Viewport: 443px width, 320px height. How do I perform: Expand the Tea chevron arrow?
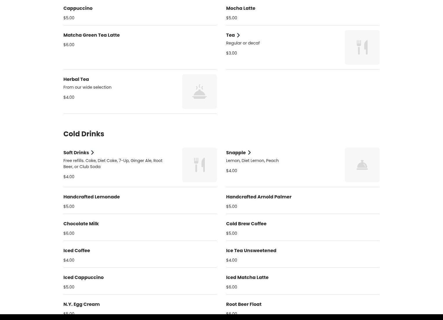(238, 35)
